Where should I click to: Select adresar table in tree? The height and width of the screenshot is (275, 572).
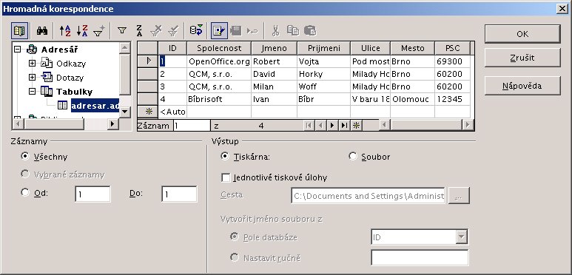pyautogui.click(x=95, y=105)
